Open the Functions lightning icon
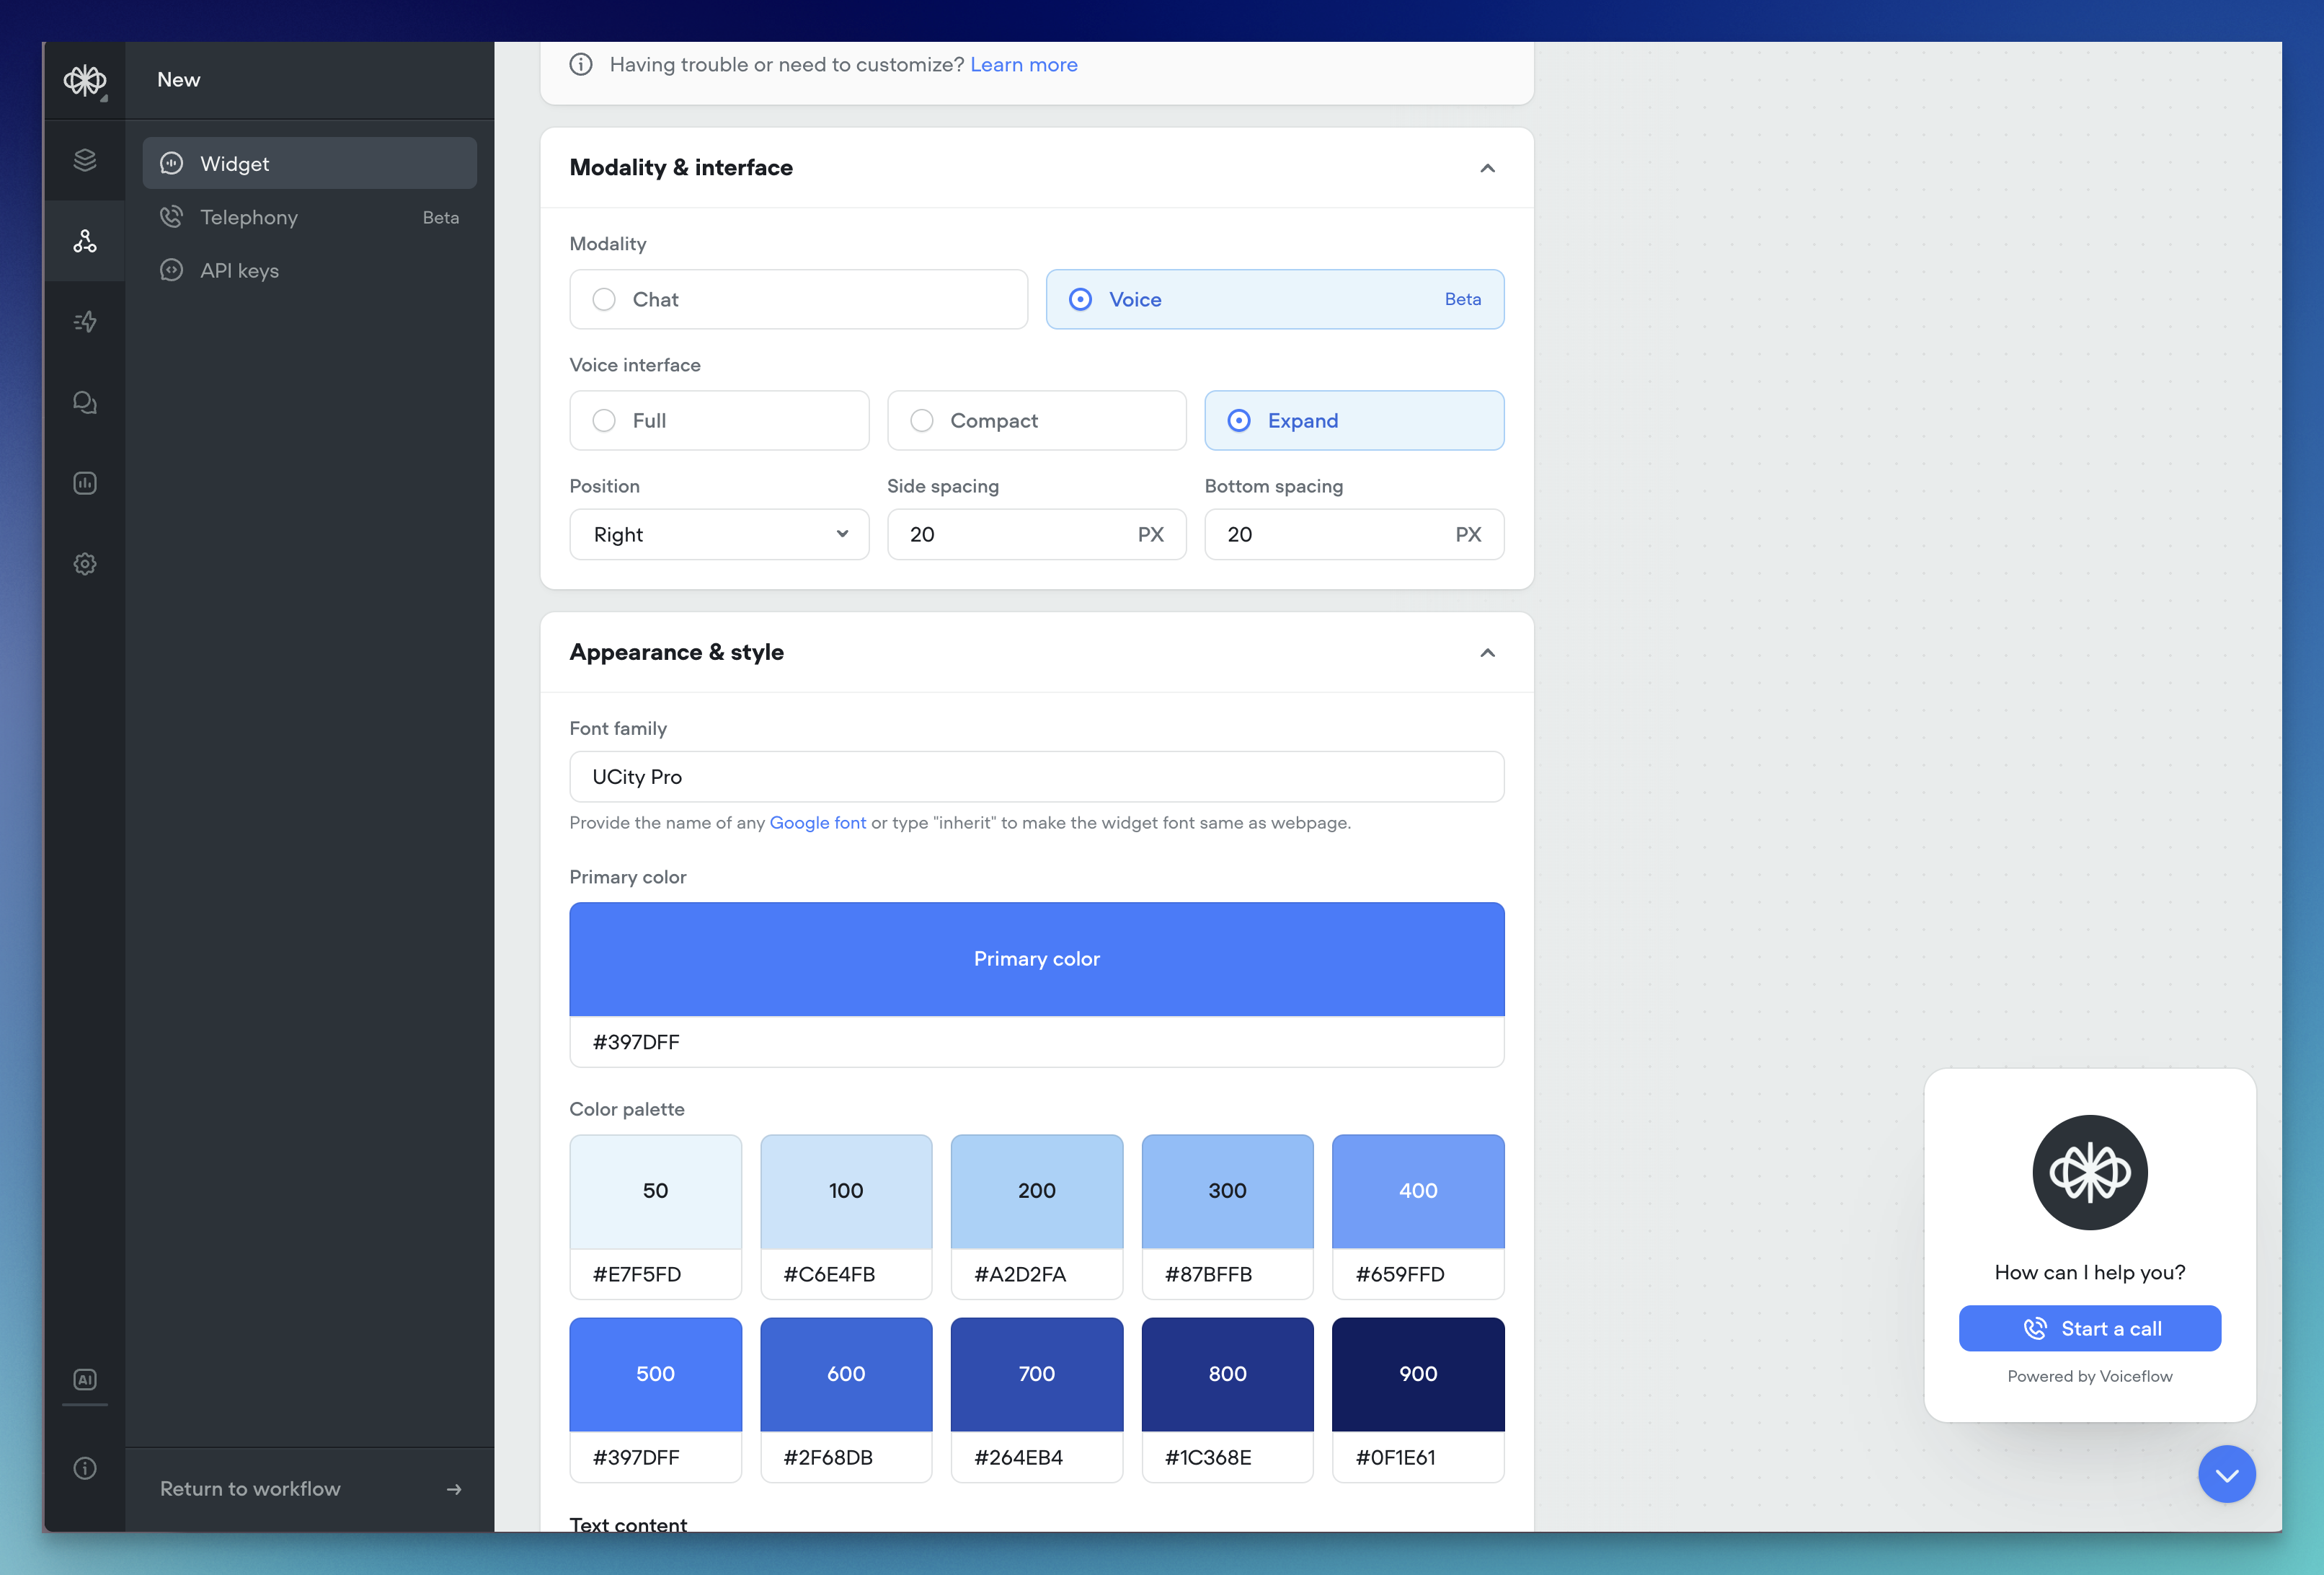Viewport: 2324px width, 1575px height. 85,321
